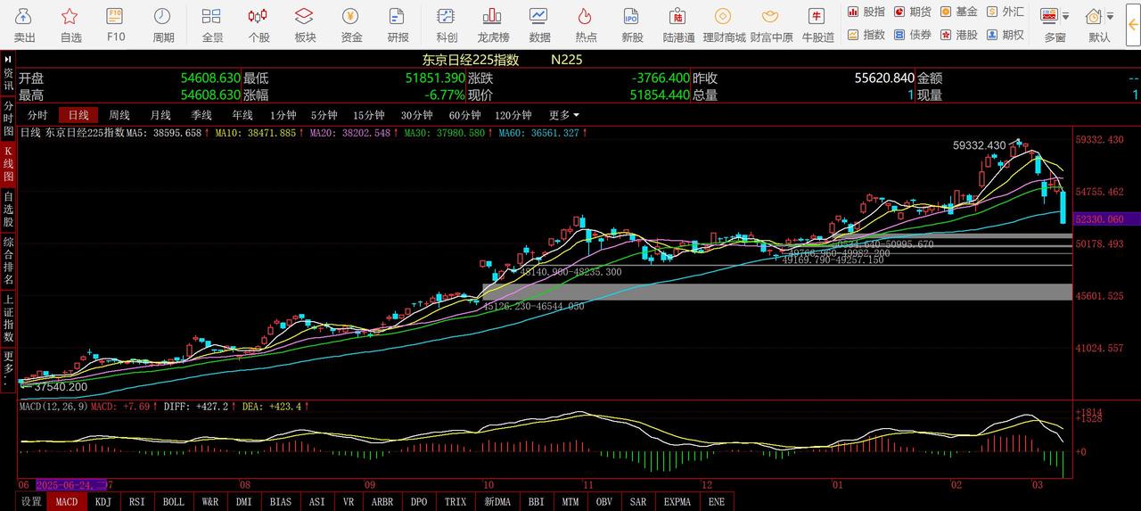Open 港股 Hong Kong stocks shortcut
This screenshot has height=511, width=1141.
[x=959, y=35]
